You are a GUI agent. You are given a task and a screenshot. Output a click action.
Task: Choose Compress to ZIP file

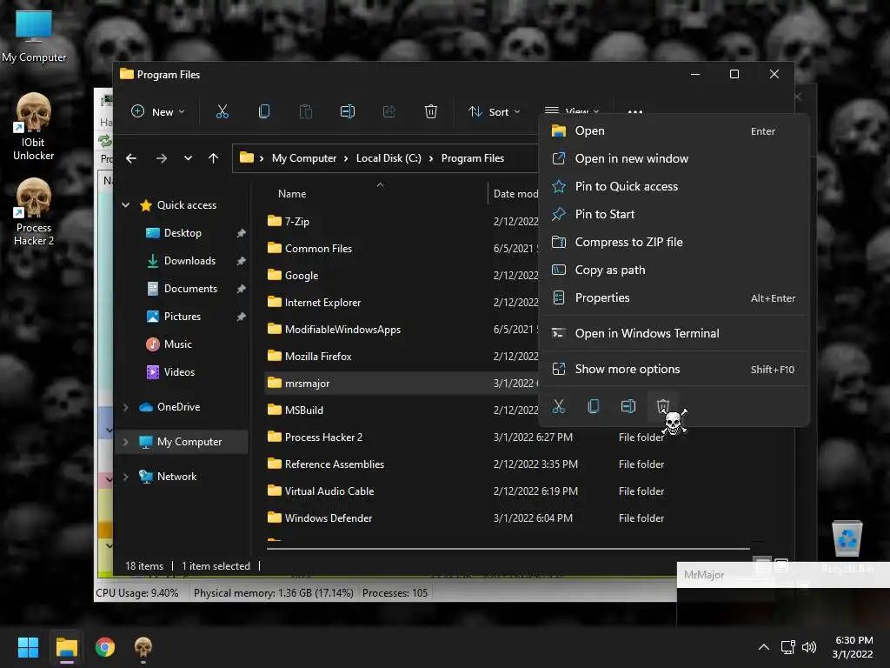click(x=674, y=243)
